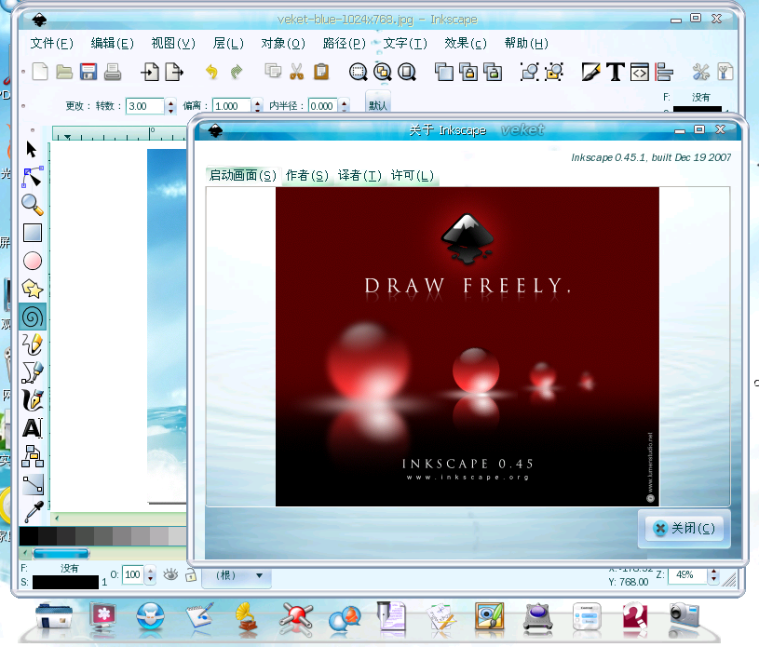759x647 pixels.
Task: Pick the black palette swatch
Action: coord(28,536)
